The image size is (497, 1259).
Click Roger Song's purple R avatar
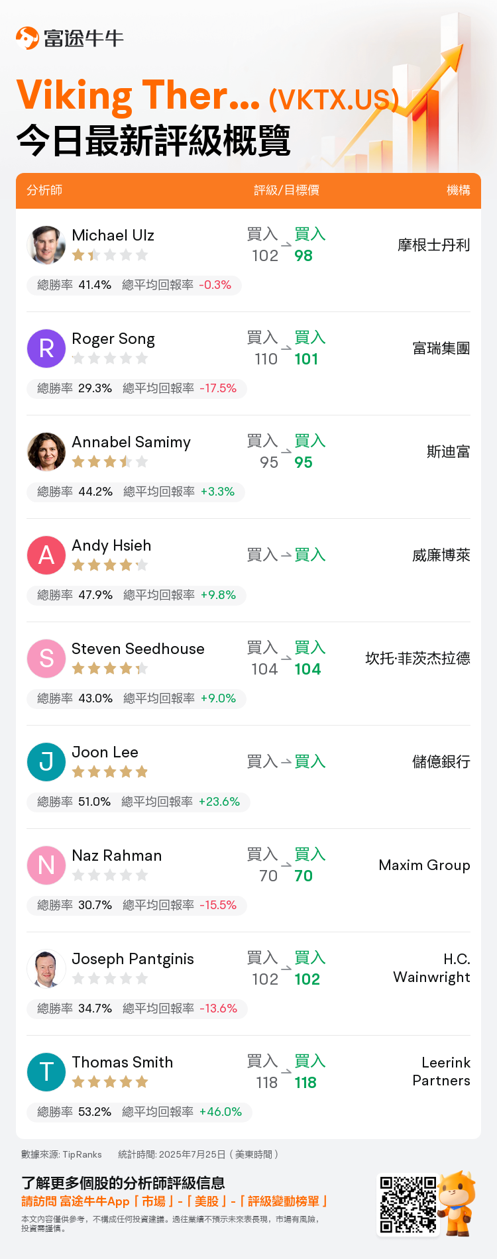pyautogui.click(x=46, y=349)
